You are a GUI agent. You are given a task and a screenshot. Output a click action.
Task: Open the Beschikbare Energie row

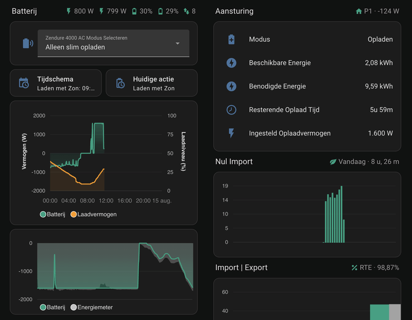point(307,63)
